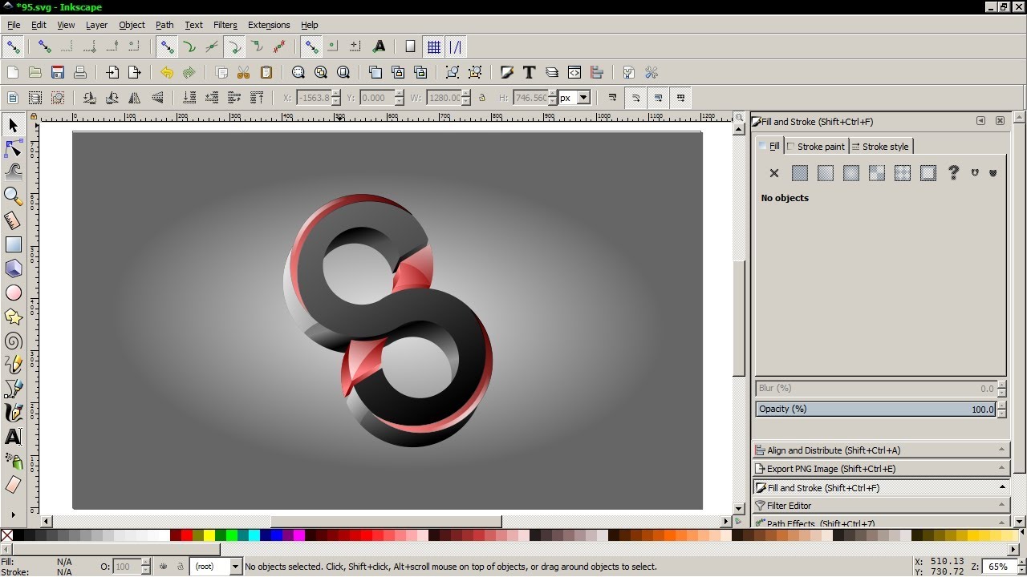Open the Extensions menu

tap(269, 25)
